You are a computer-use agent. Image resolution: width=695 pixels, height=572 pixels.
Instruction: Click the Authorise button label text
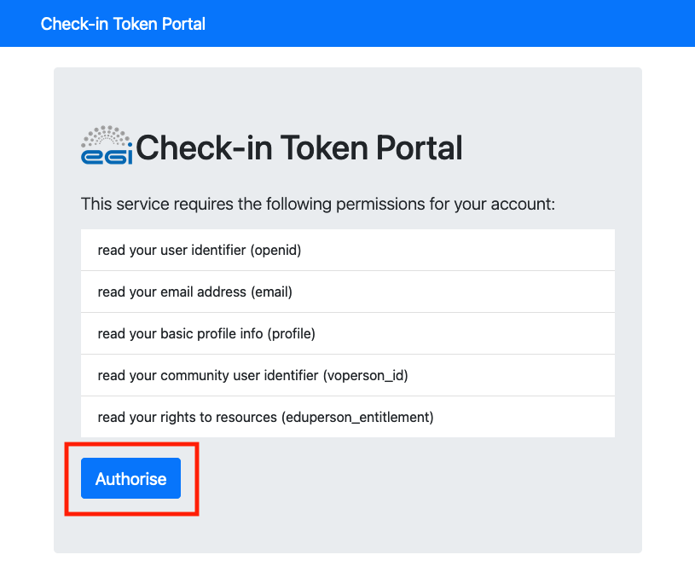pos(130,478)
